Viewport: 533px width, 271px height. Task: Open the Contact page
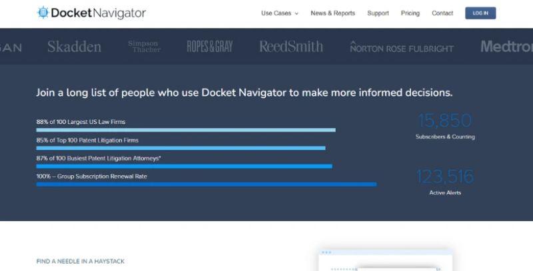442,13
